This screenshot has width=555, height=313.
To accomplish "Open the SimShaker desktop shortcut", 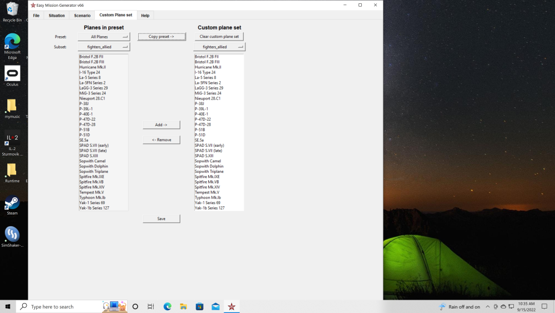I will (x=12, y=237).
